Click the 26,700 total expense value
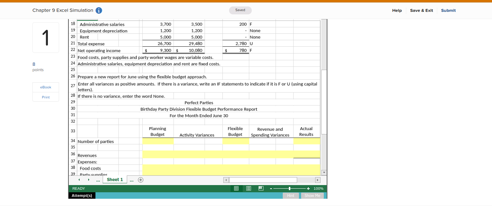Screen dimensions: 492x207 point(165,44)
